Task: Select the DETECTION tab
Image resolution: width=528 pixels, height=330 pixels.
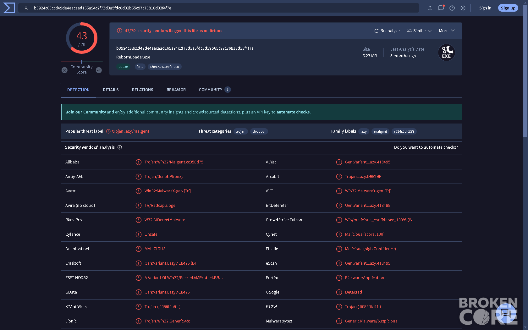Action: [78, 90]
